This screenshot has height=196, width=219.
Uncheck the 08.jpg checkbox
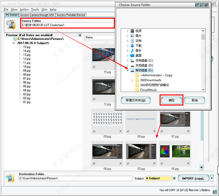pyautogui.click(x=128, y=131)
